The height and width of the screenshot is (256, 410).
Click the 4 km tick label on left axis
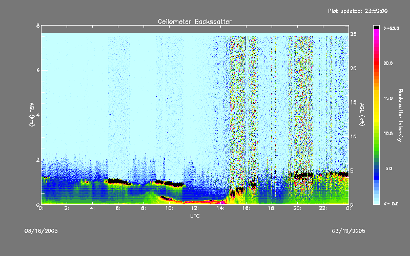pyautogui.click(x=38, y=115)
